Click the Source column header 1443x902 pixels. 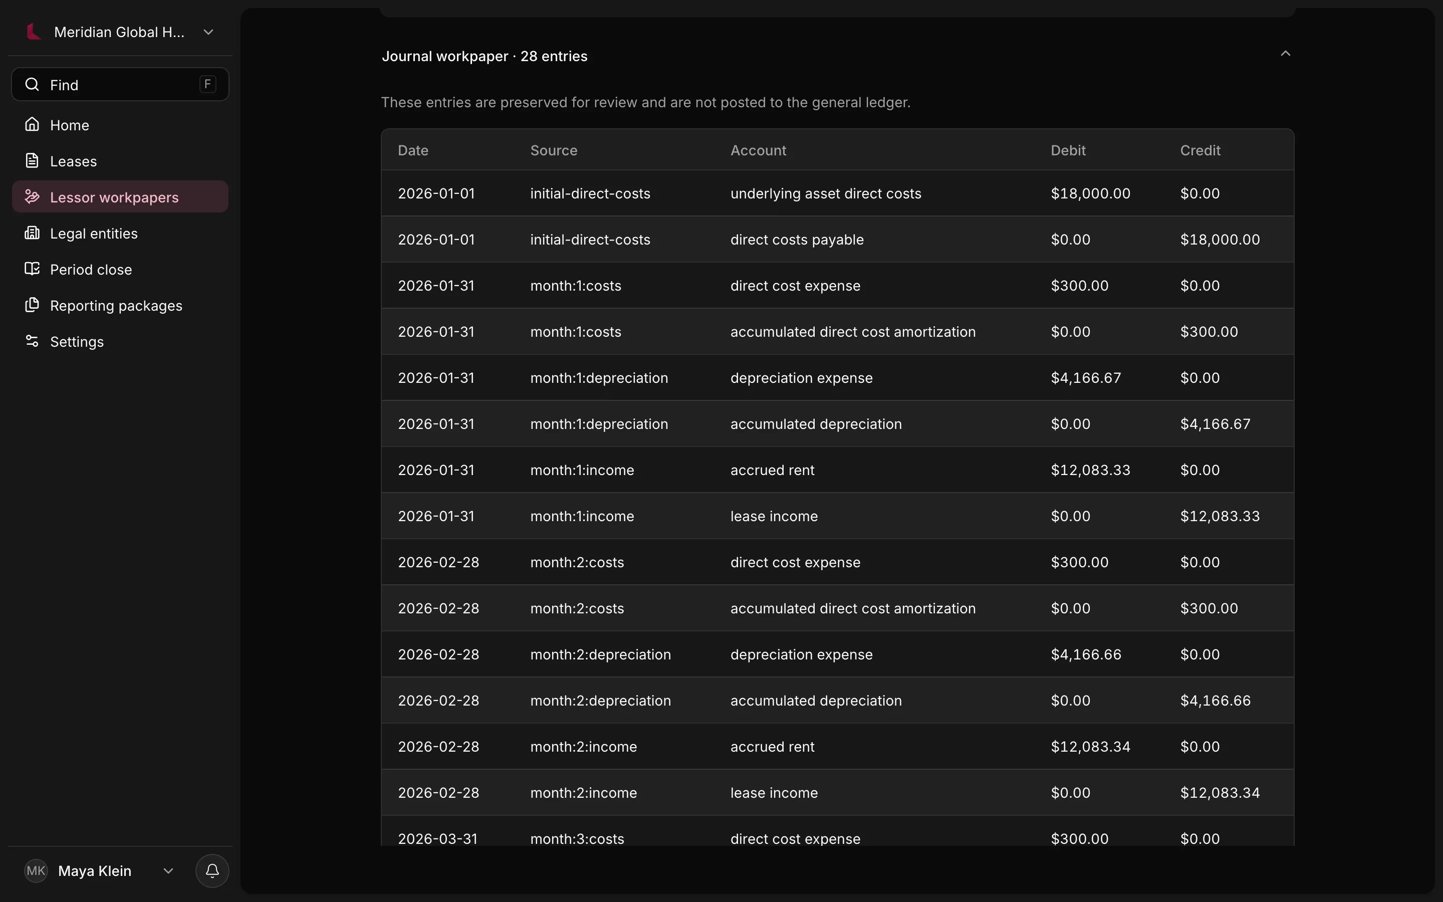point(554,150)
